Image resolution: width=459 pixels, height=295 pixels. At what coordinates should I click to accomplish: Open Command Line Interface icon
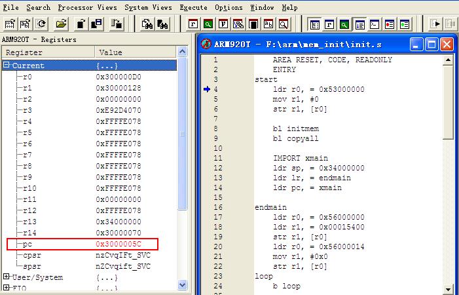pyautogui.click(x=375, y=25)
